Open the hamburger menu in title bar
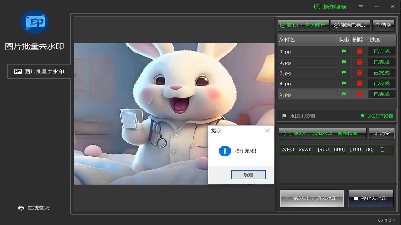 [361, 7]
